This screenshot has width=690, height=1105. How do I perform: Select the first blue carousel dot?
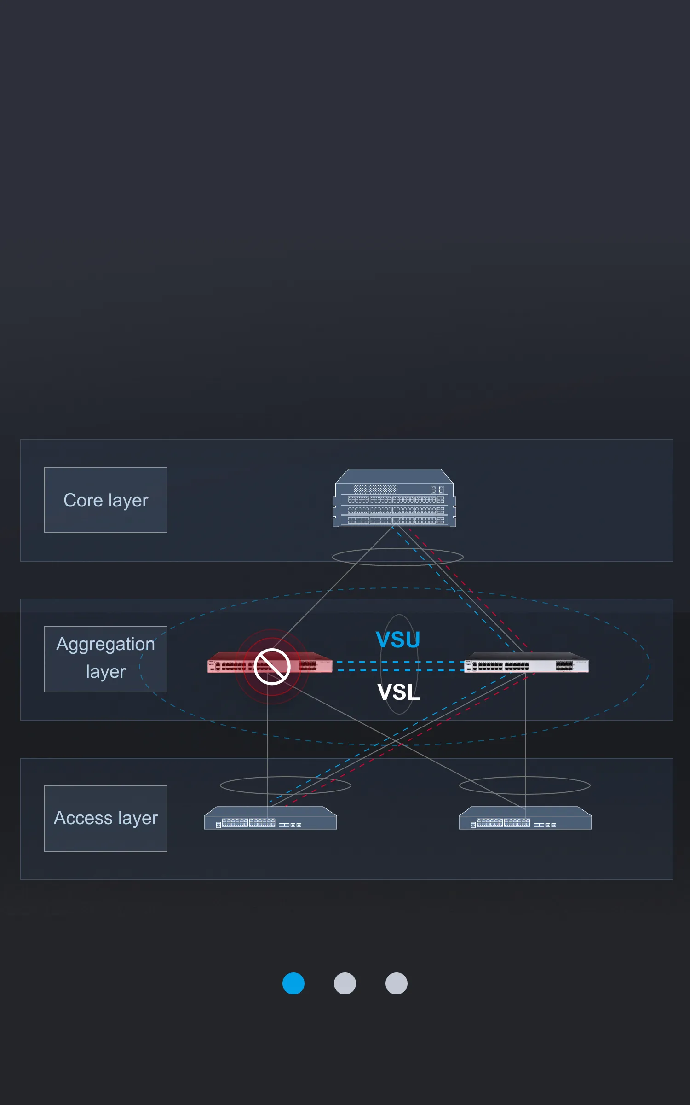tap(293, 983)
